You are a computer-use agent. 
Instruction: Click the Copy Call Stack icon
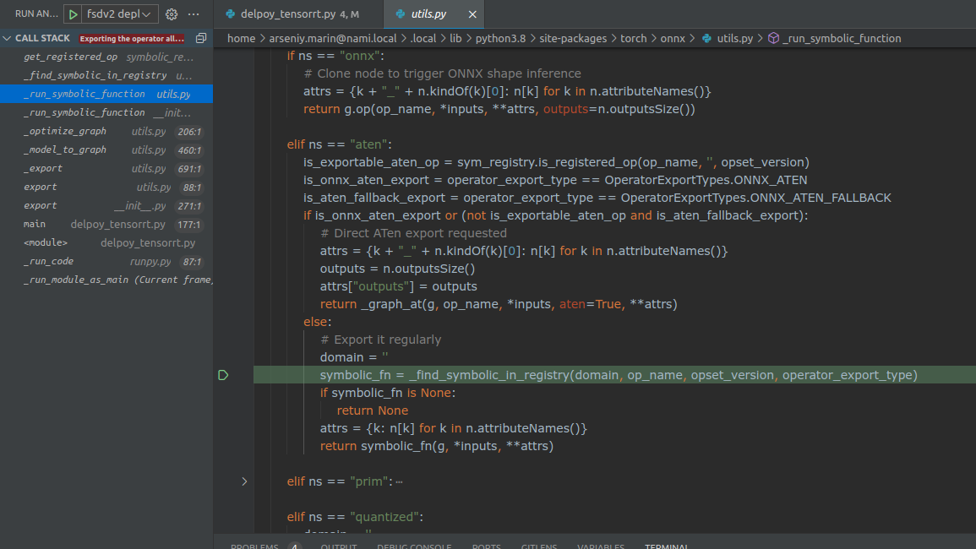click(200, 37)
